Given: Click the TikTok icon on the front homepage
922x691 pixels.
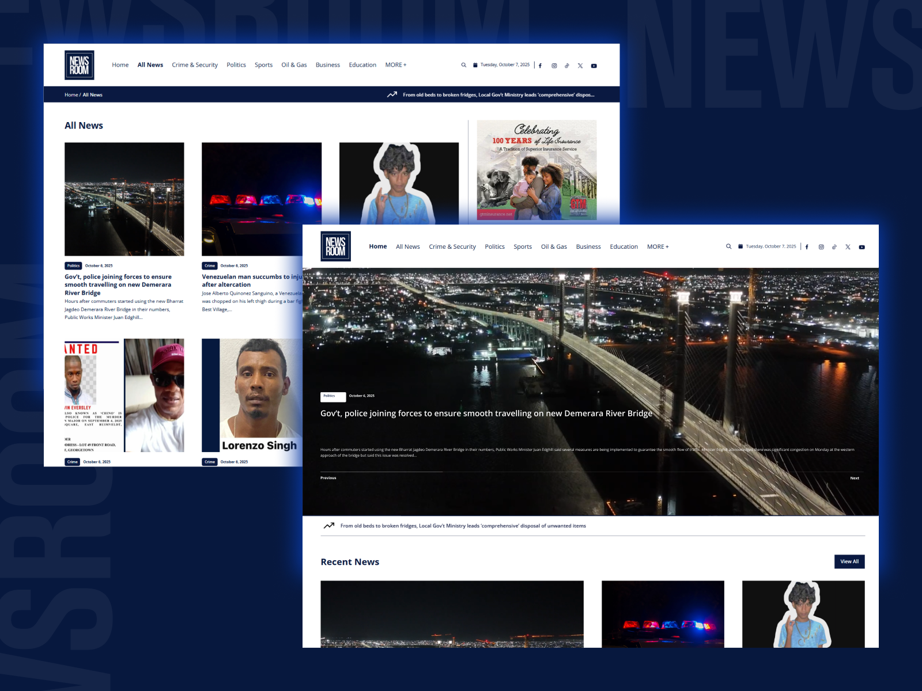Looking at the screenshot, I should (834, 247).
